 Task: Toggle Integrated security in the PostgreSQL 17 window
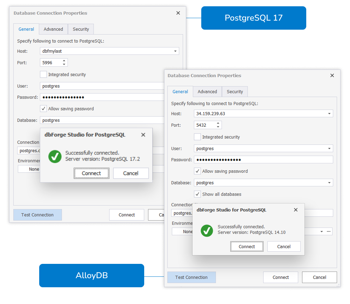click(43, 74)
